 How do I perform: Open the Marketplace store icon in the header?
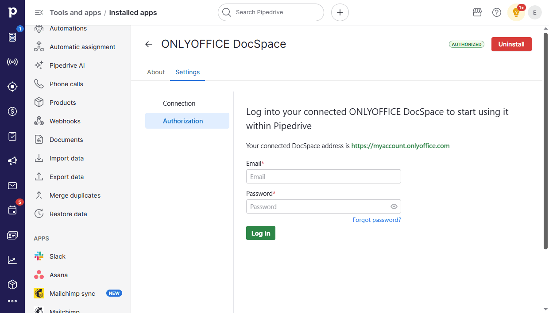click(x=477, y=12)
